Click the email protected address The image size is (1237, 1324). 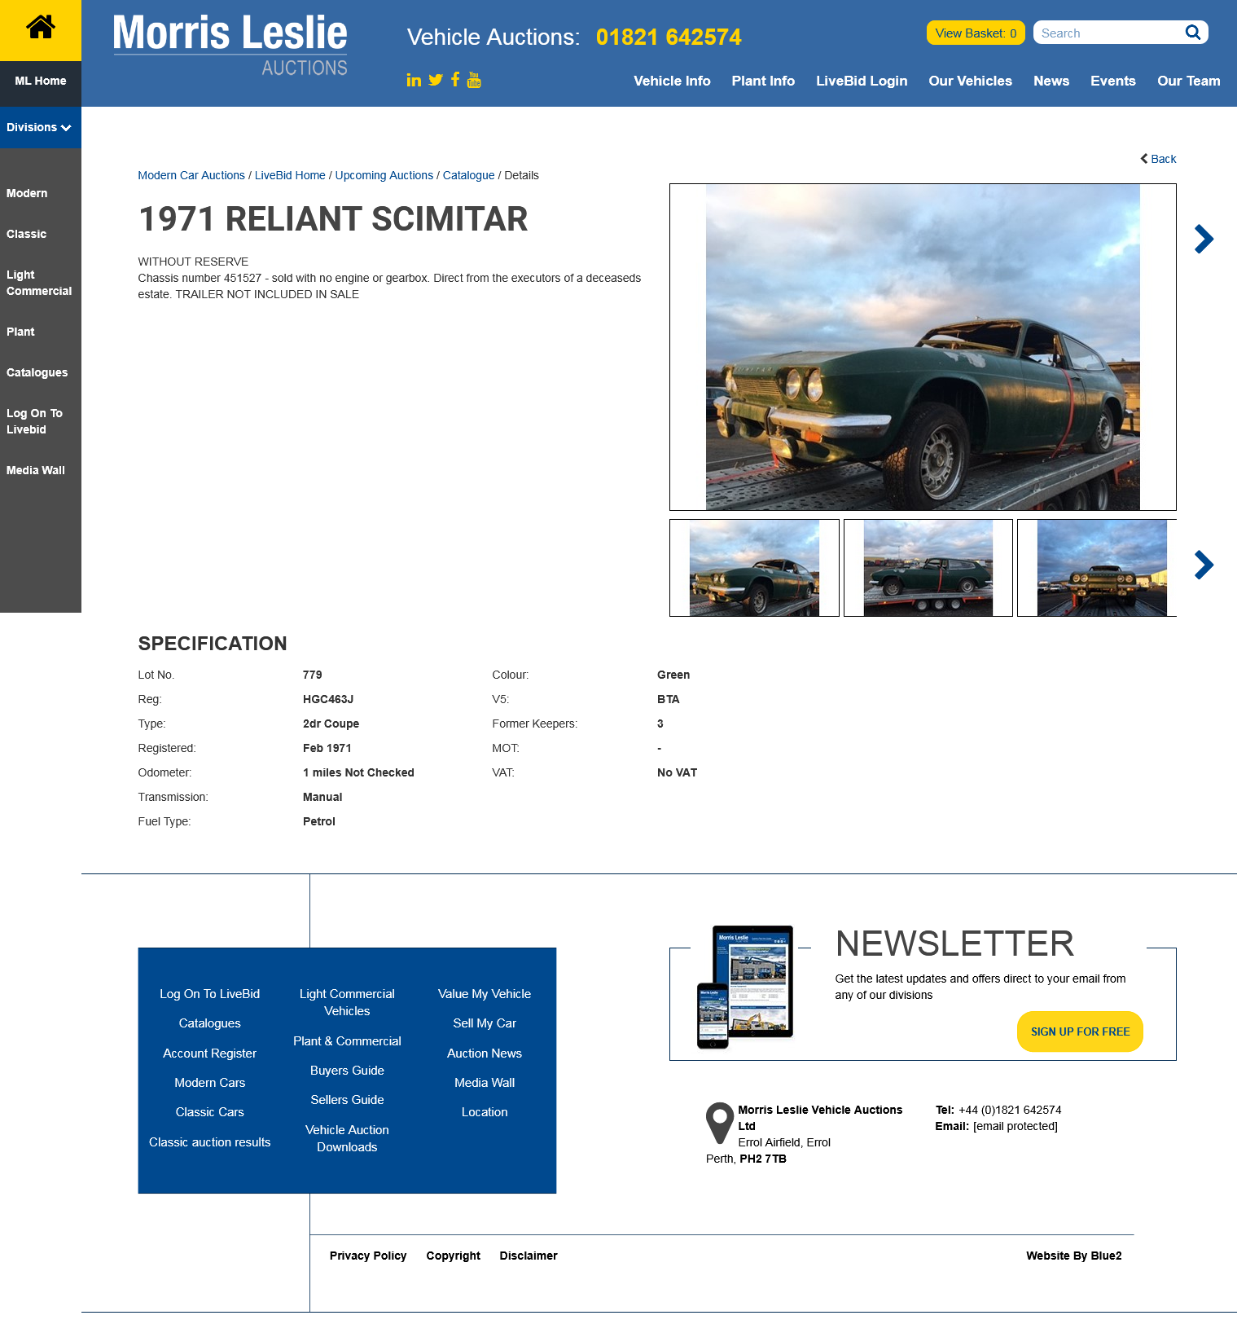point(1015,1126)
